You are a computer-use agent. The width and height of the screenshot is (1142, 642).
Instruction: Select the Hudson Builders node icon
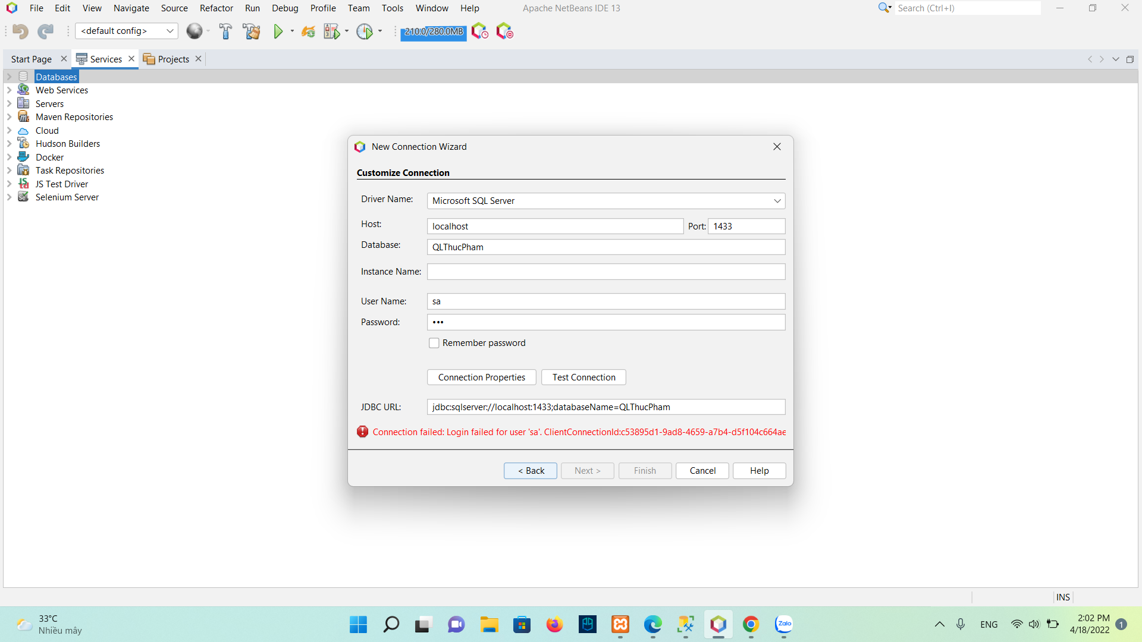click(23, 143)
